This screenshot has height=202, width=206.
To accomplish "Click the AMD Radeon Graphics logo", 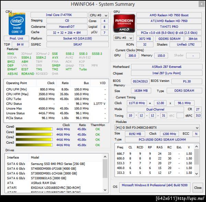I will (124, 23).
